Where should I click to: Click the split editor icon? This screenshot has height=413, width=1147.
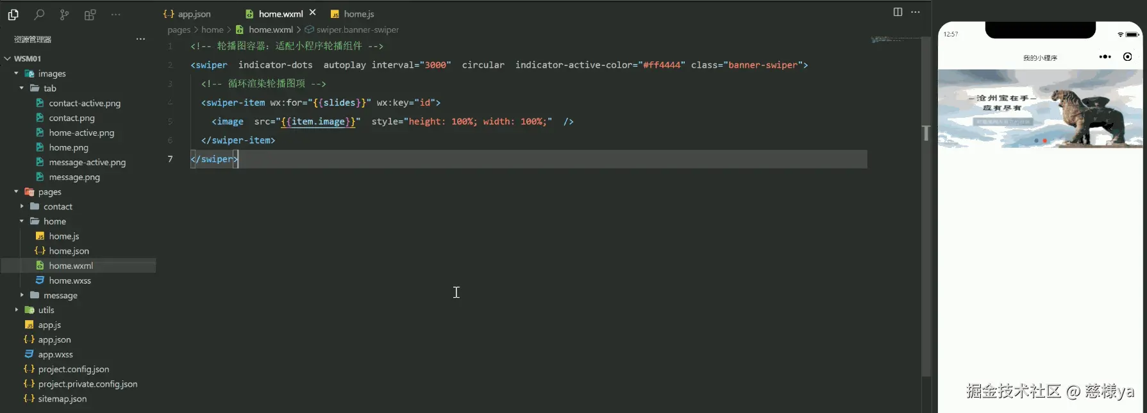coord(898,12)
